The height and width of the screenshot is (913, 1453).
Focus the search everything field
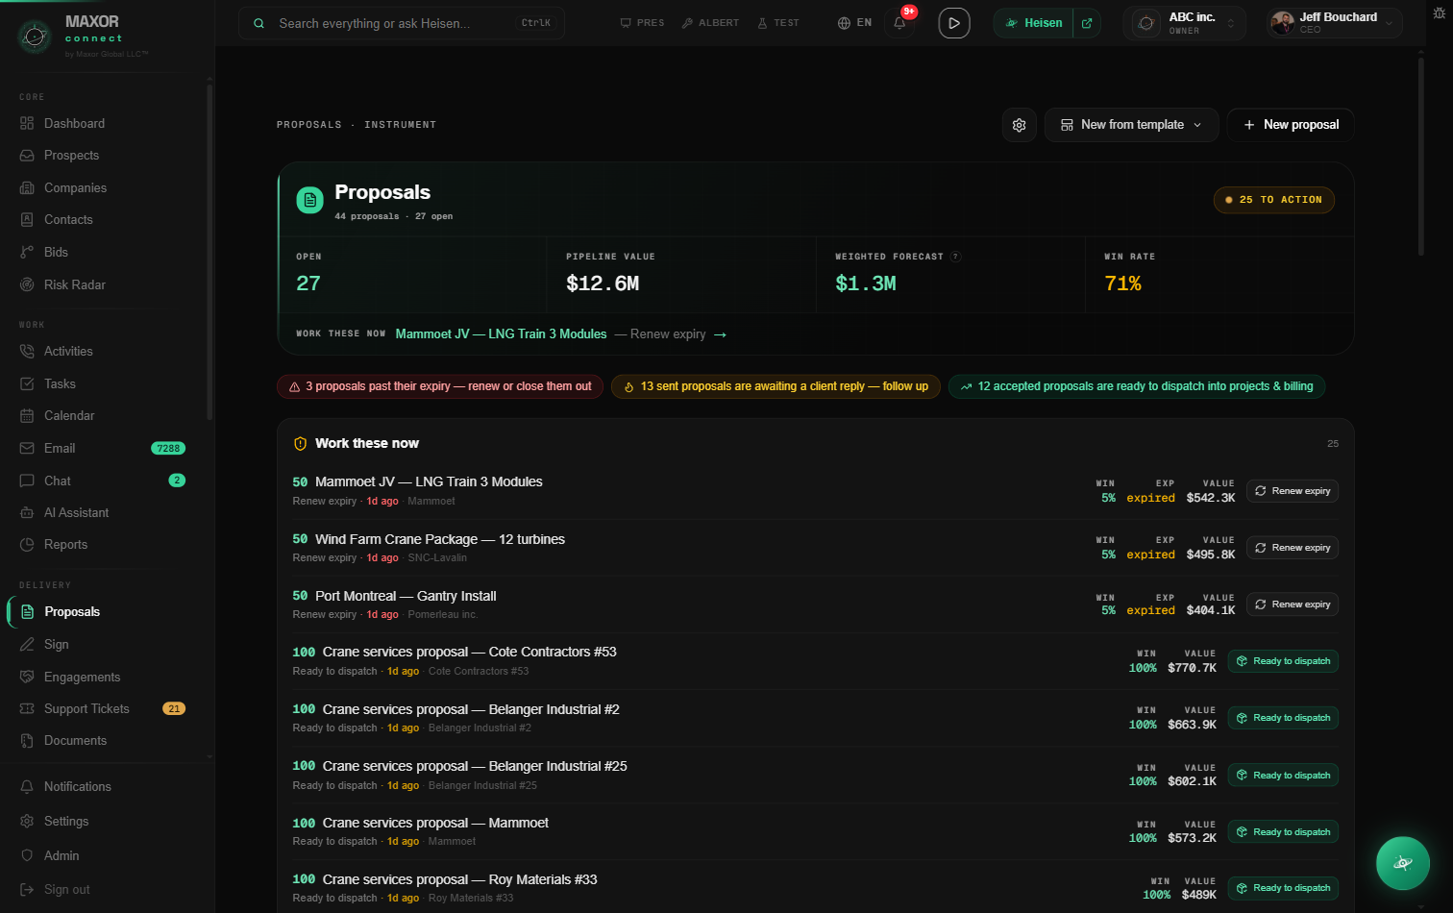pyautogui.click(x=402, y=23)
